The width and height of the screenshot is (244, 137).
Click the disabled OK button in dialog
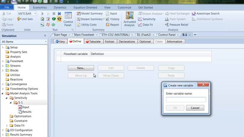point(175,108)
